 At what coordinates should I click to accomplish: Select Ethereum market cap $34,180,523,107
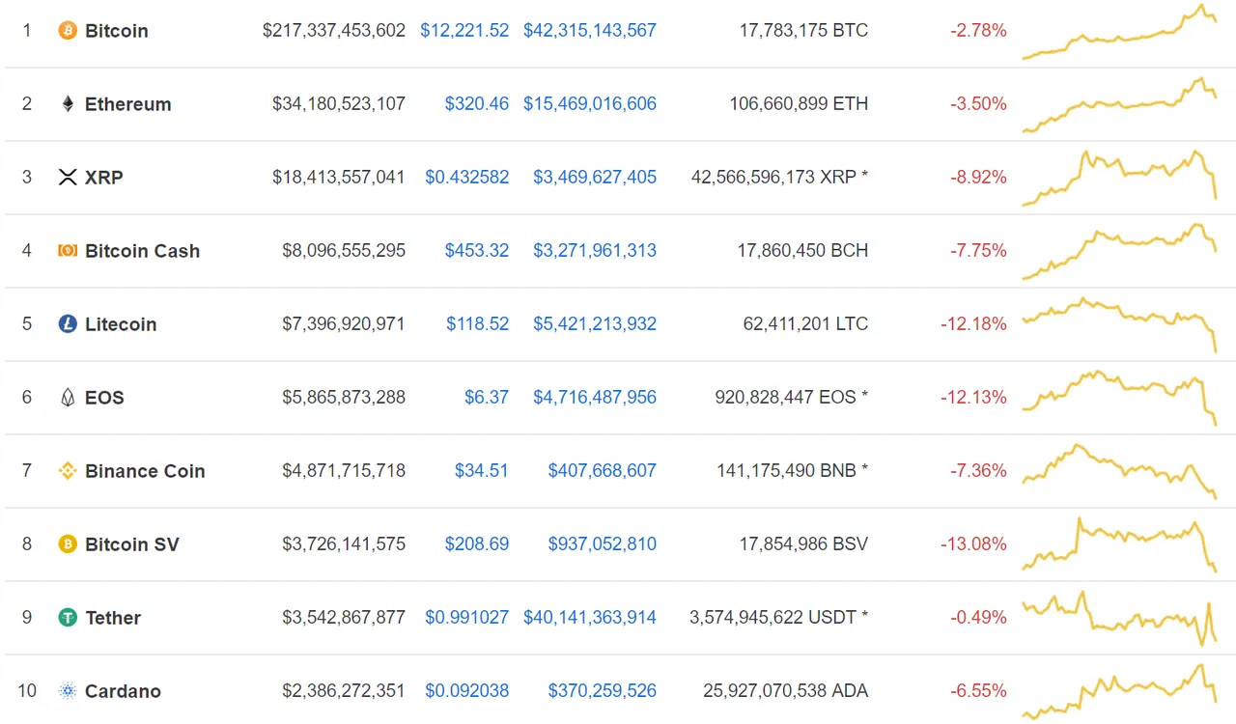pos(339,104)
